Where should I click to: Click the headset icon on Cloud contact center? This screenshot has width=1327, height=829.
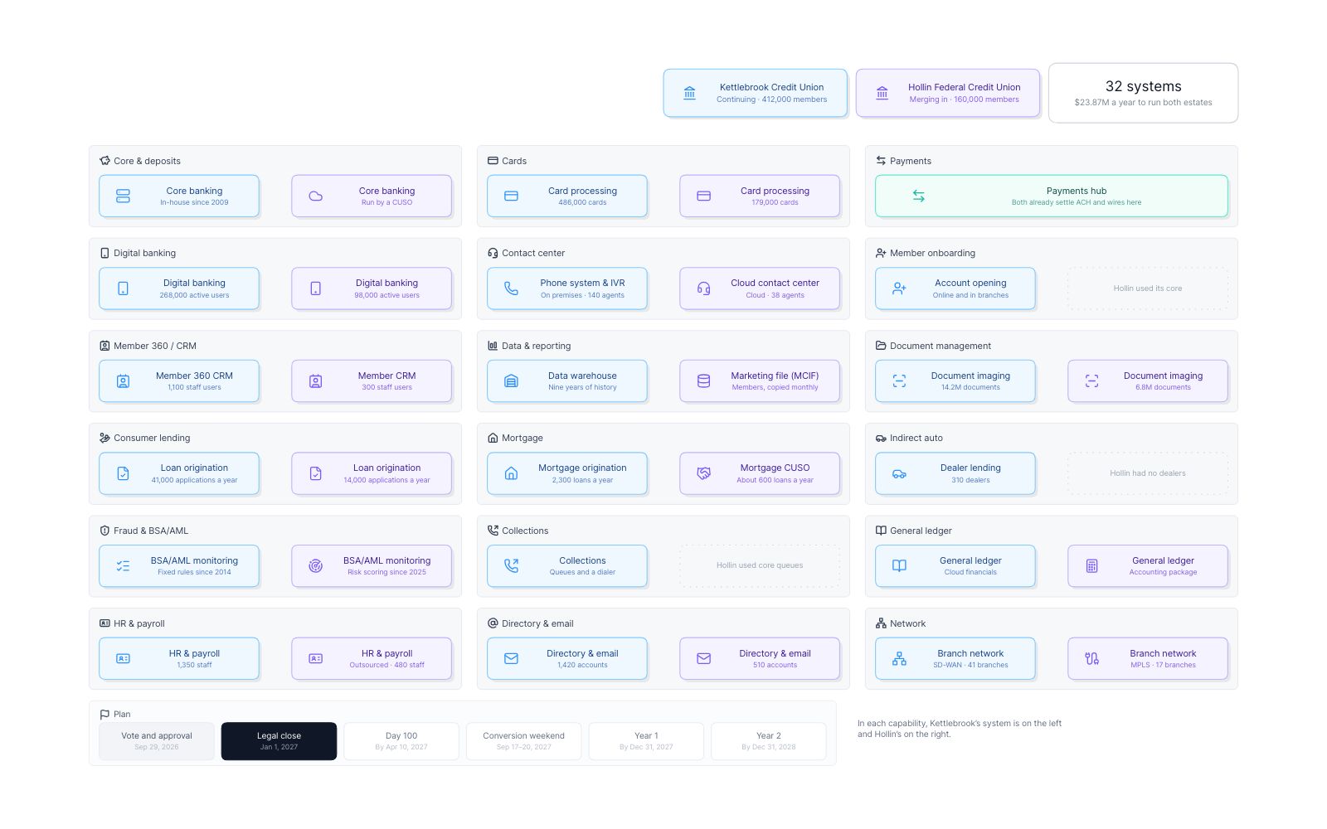click(x=703, y=288)
